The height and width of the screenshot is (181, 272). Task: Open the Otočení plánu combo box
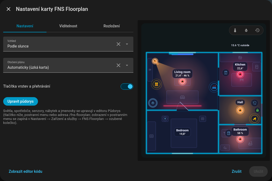(x=68, y=65)
